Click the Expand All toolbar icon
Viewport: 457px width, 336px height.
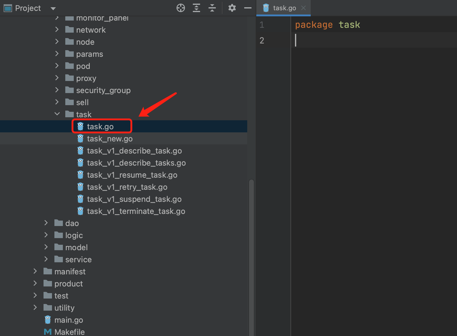coord(196,8)
